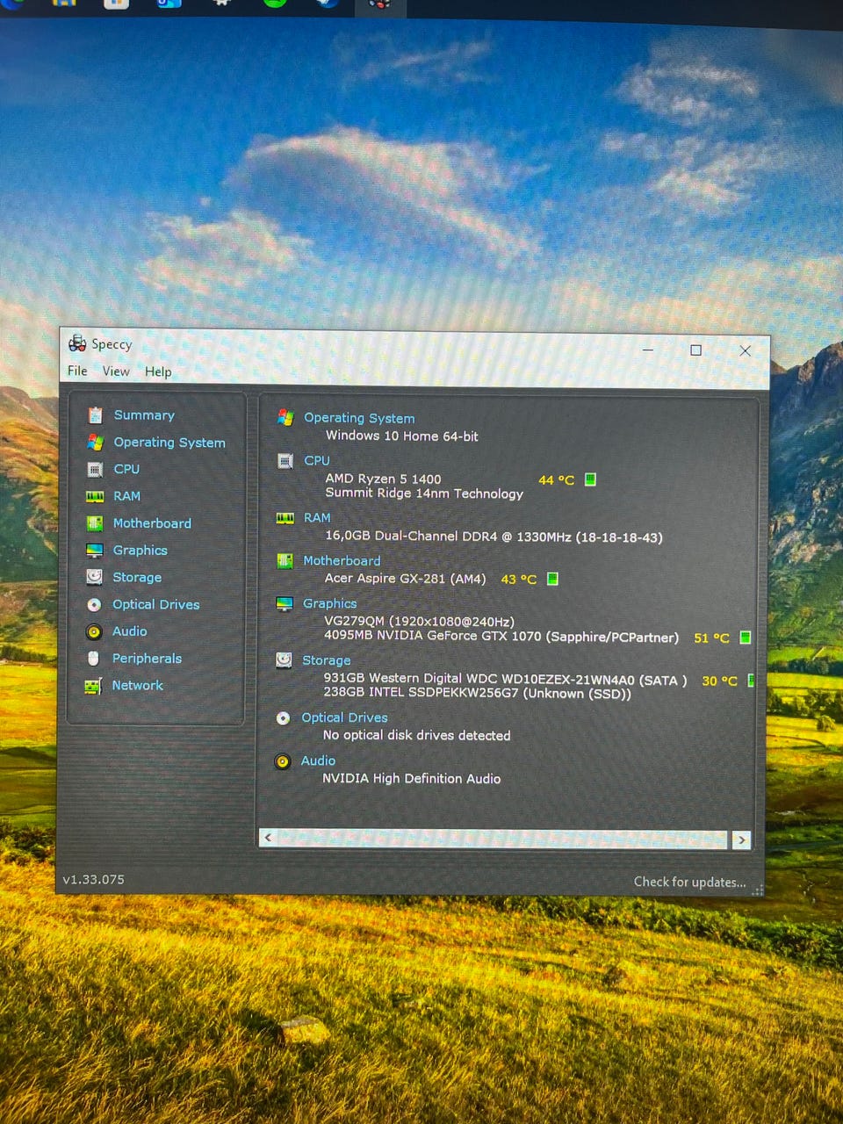Click the Optical Drives disc icon in sidebar
This screenshot has height=1124, width=843.
pyautogui.click(x=94, y=605)
